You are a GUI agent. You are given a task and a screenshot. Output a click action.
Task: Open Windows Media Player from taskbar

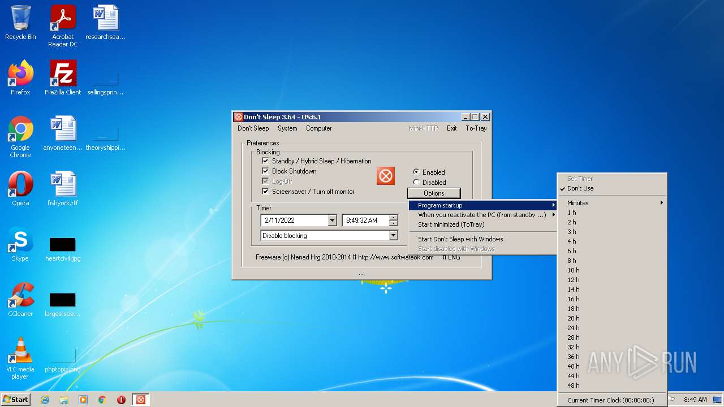(83, 400)
